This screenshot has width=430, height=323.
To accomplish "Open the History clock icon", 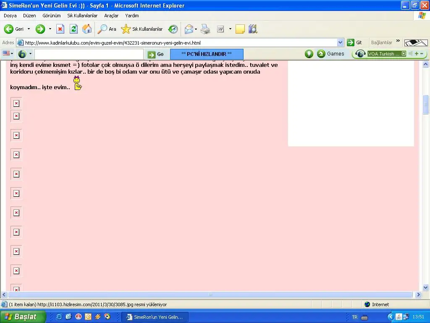I will pyautogui.click(x=173, y=29).
